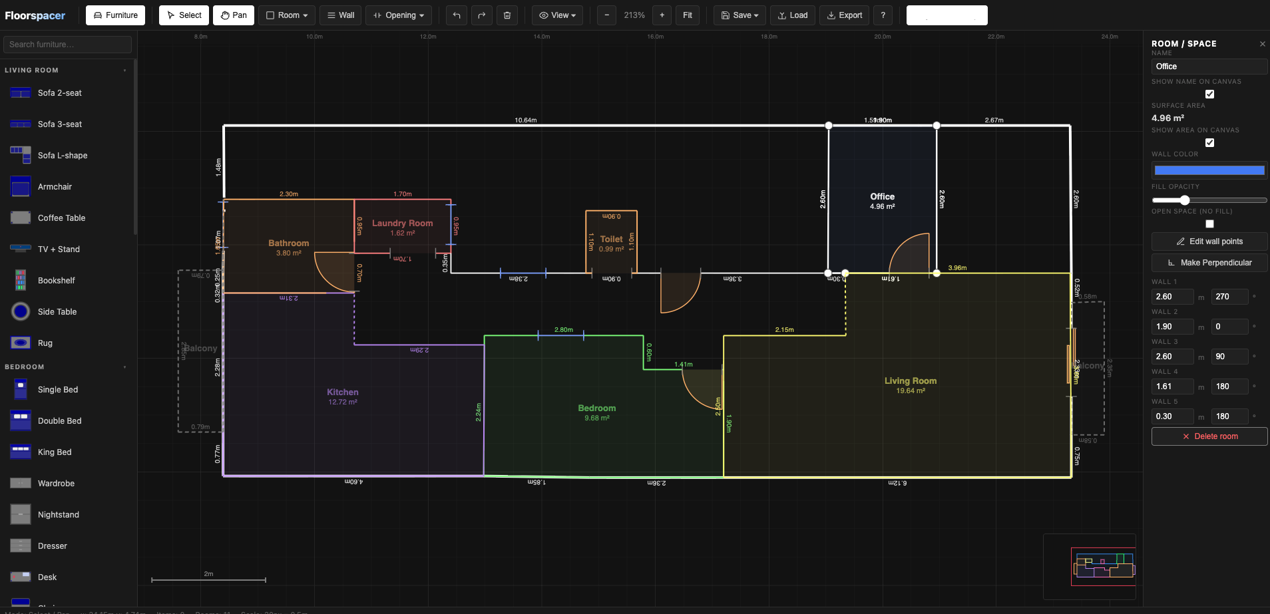1270x614 pixels.
Task: Activate the Pan tool
Action: pyautogui.click(x=234, y=15)
